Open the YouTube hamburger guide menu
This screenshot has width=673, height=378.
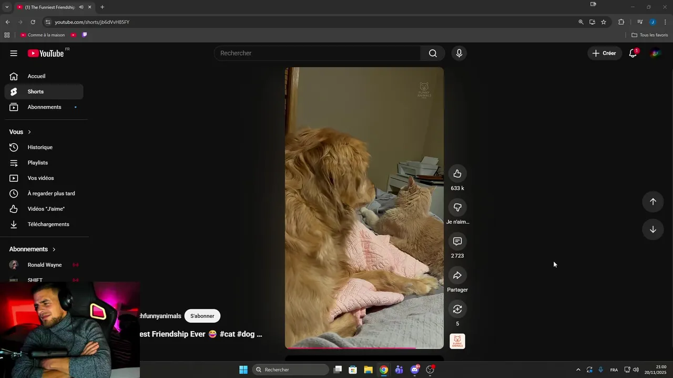coord(14,53)
